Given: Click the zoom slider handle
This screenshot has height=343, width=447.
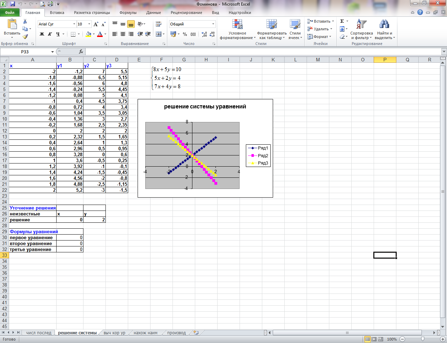Looking at the screenshot, I should coord(423,339).
